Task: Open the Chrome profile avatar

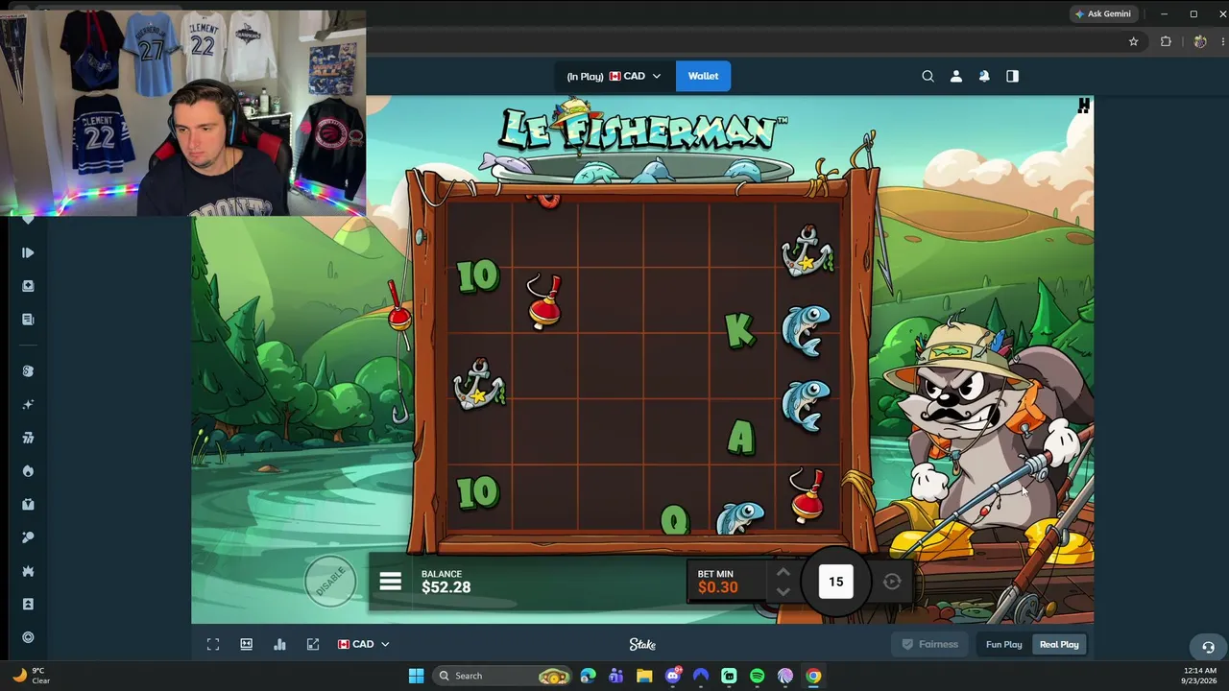Action: (x=1199, y=41)
